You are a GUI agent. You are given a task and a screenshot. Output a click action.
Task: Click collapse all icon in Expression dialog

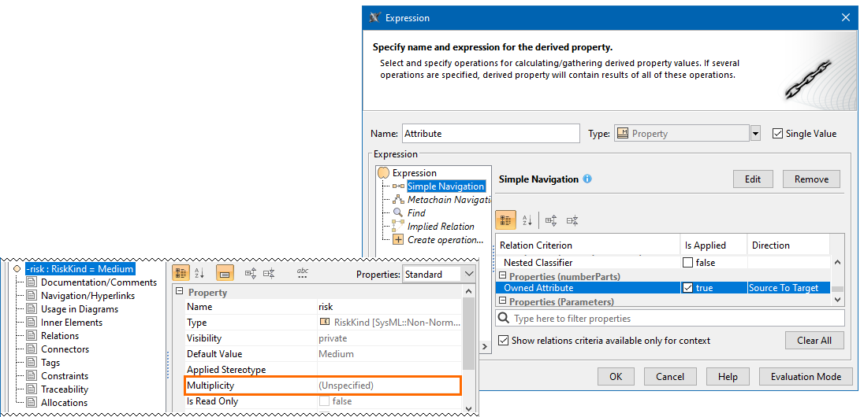[x=572, y=220]
